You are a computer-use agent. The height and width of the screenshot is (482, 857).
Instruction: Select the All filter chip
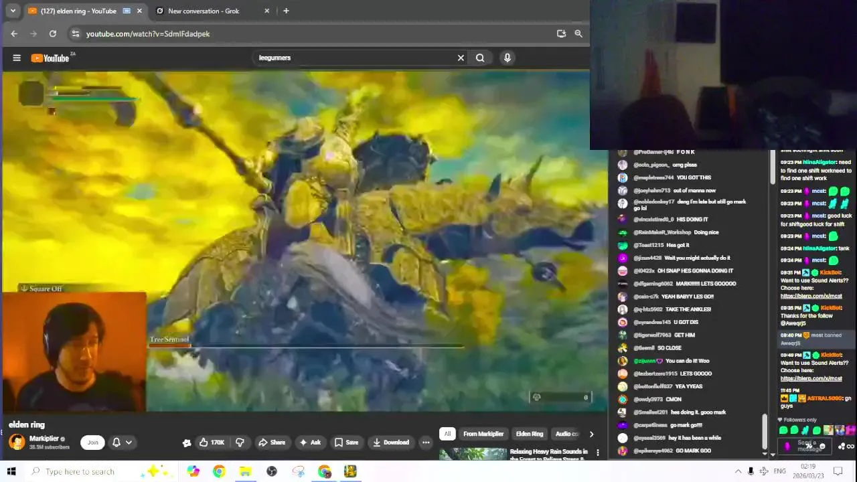coord(447,434)
